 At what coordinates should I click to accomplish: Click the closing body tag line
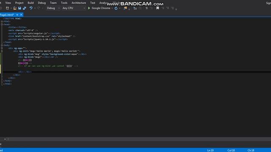tap(8, 81)
